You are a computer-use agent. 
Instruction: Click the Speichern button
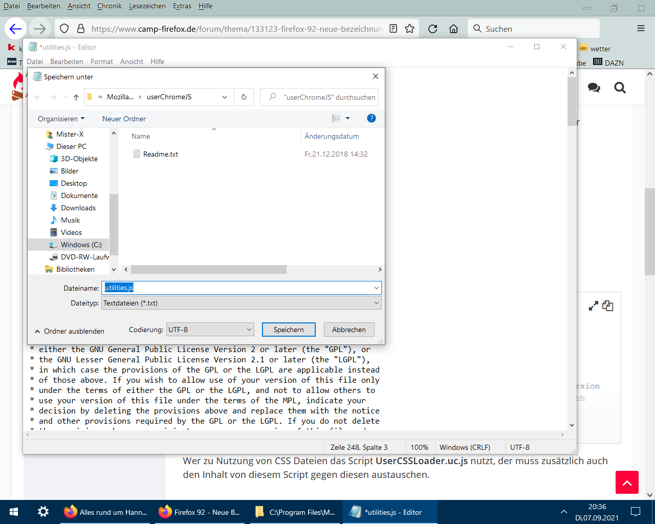tap(289, 330)
